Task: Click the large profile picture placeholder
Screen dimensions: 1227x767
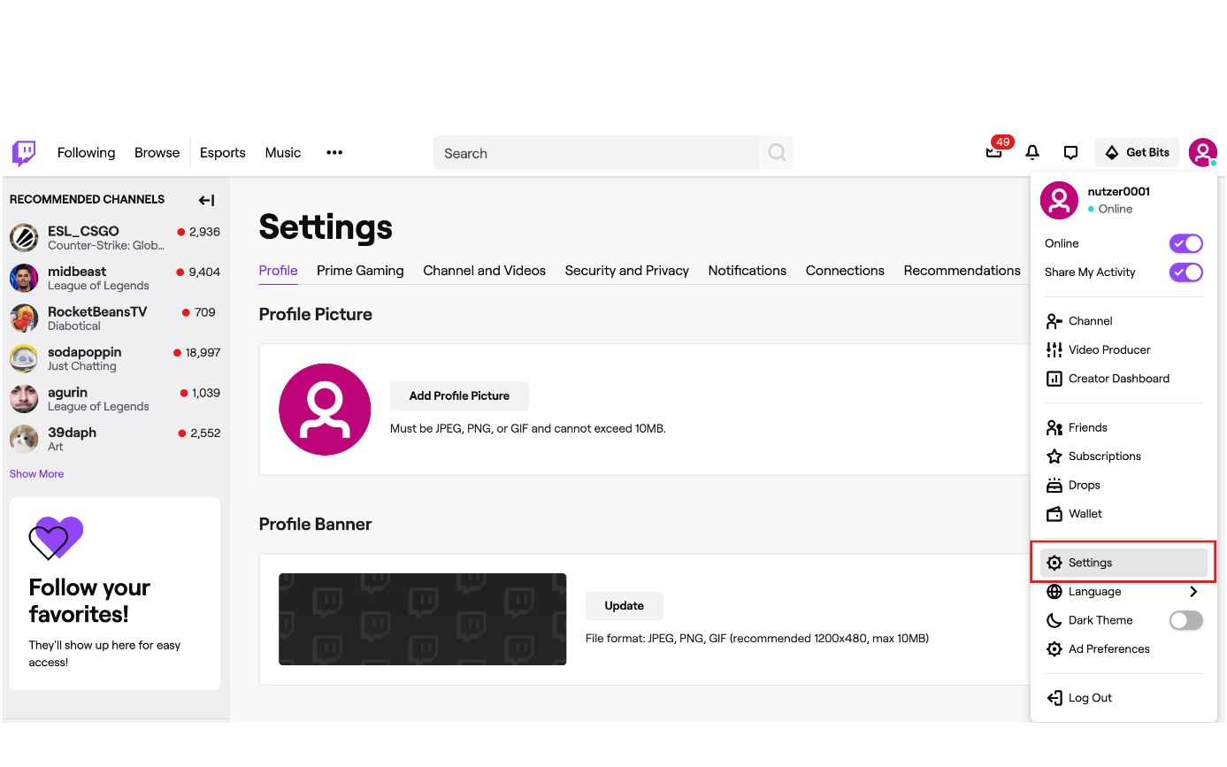Action: coord(325,410)
